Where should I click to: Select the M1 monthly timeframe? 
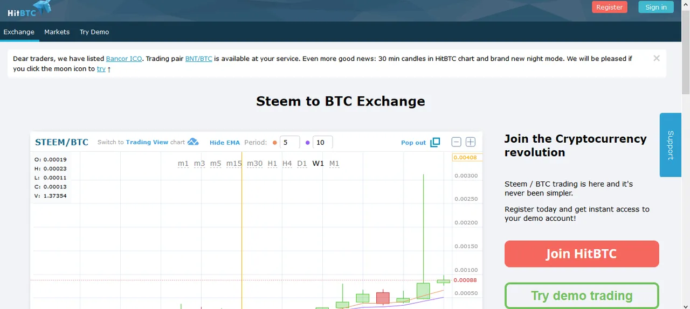click(x=334, y=163)
